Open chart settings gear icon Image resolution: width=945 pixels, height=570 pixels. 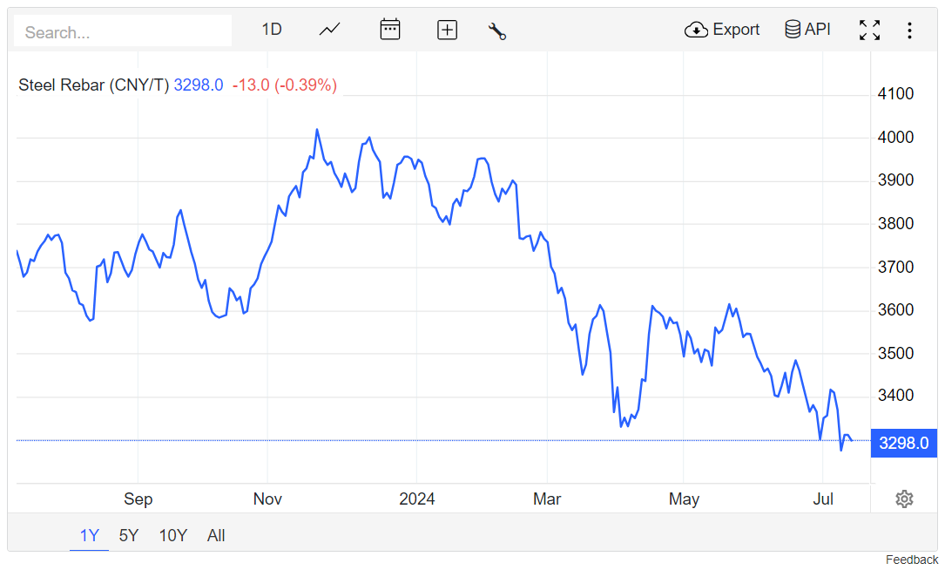(904, 499)
